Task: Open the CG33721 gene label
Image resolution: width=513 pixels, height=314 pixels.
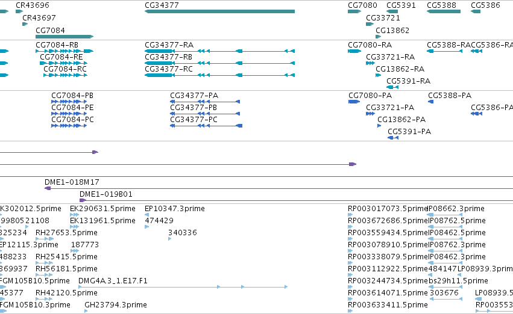Action: coord(383,17)
